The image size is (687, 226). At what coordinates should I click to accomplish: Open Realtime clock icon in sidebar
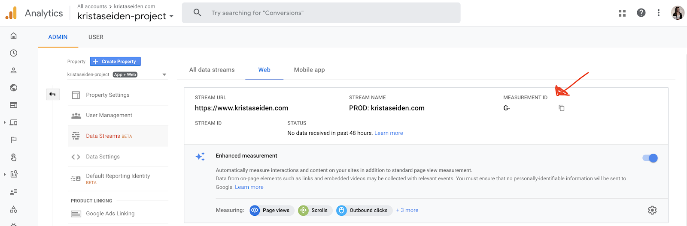point(14,53)
